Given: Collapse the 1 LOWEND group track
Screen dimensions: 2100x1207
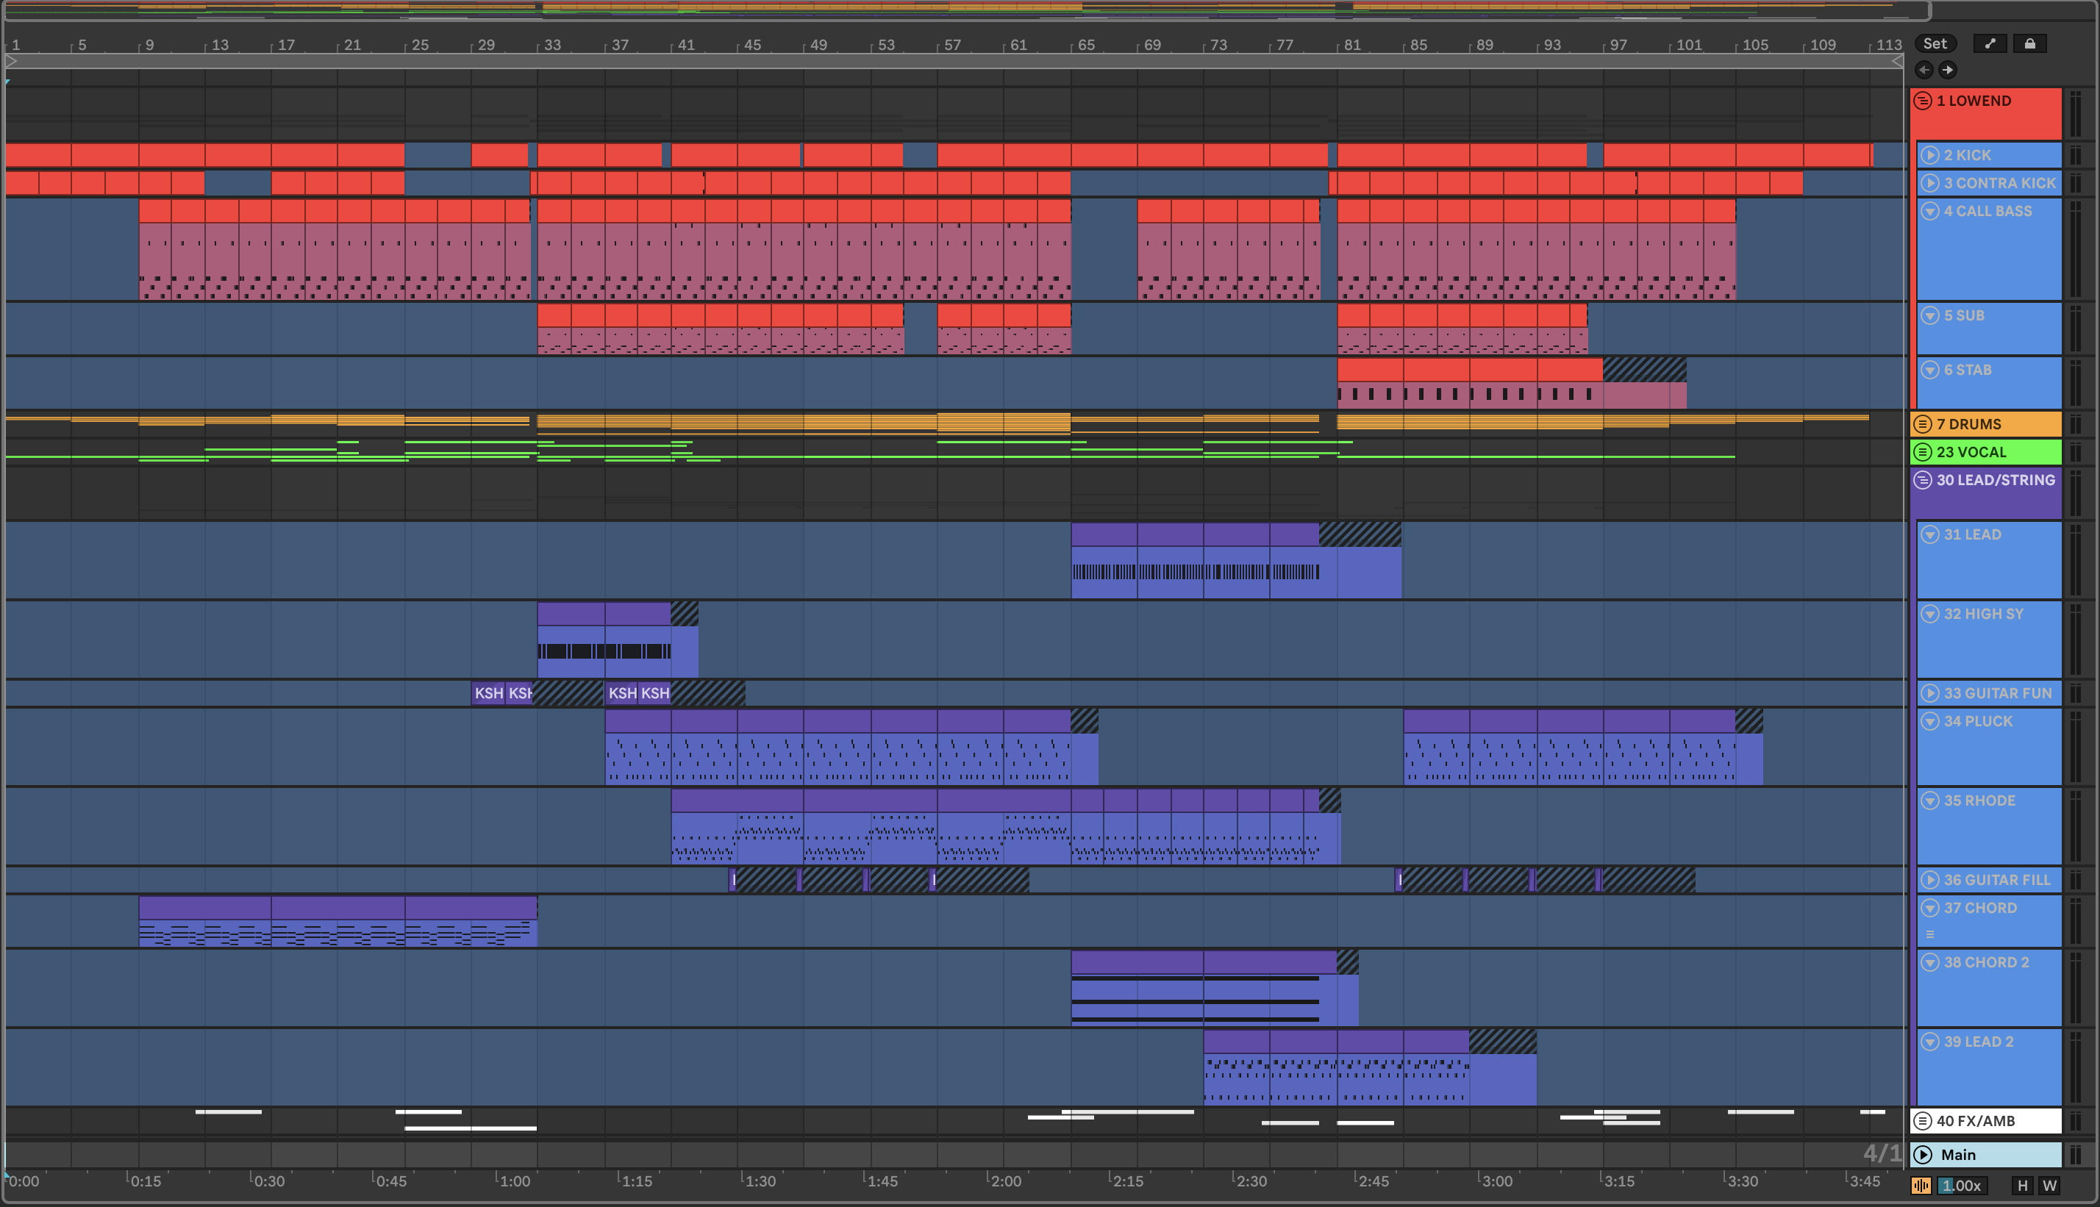Looking at the screenshot, I should (1923, 101).
